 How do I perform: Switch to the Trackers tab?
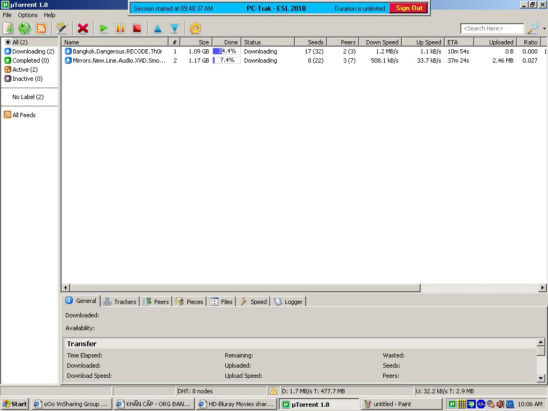click(x=120, y=302)
